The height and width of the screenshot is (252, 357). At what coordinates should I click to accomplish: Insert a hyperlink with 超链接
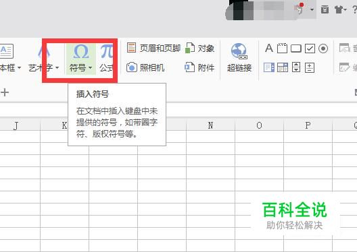[239, 58]
